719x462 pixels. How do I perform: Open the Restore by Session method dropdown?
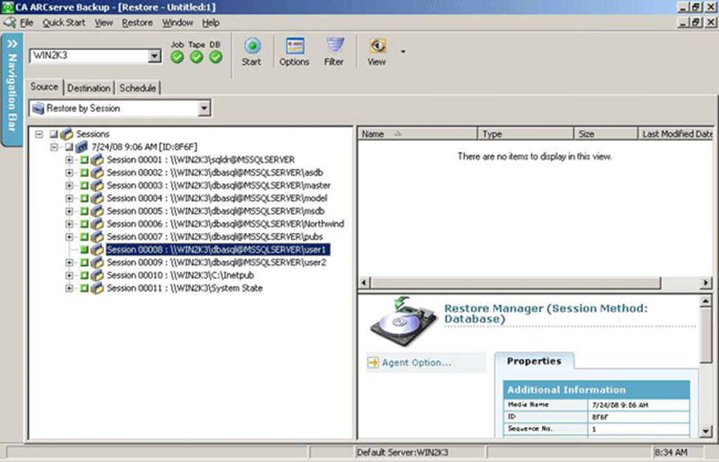(204, 108)
